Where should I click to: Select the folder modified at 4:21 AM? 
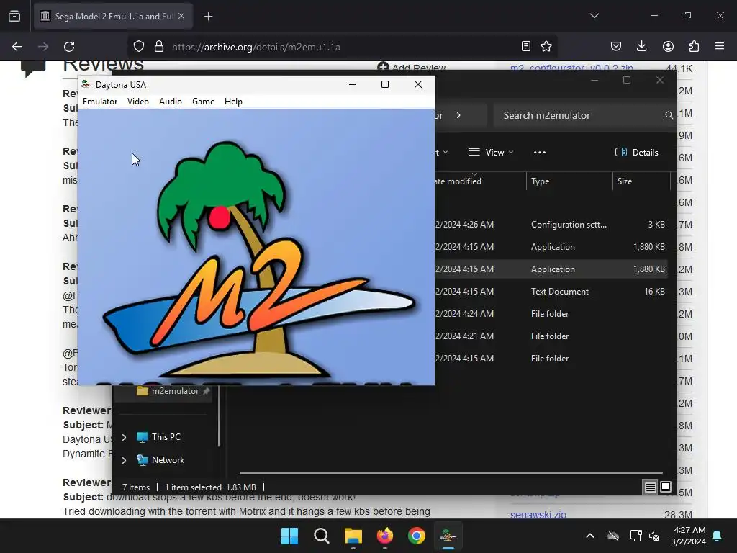[551, 336]
